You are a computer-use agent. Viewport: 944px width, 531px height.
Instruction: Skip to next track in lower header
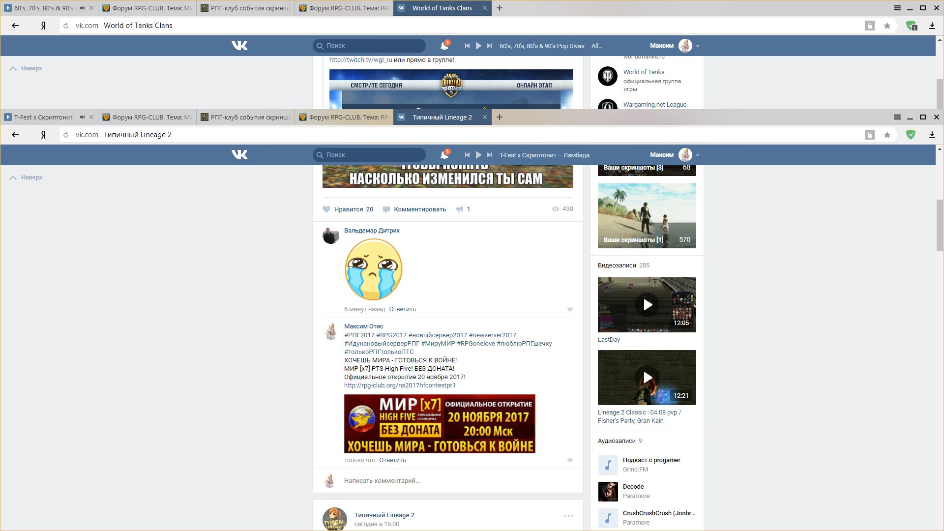(489, 155)
